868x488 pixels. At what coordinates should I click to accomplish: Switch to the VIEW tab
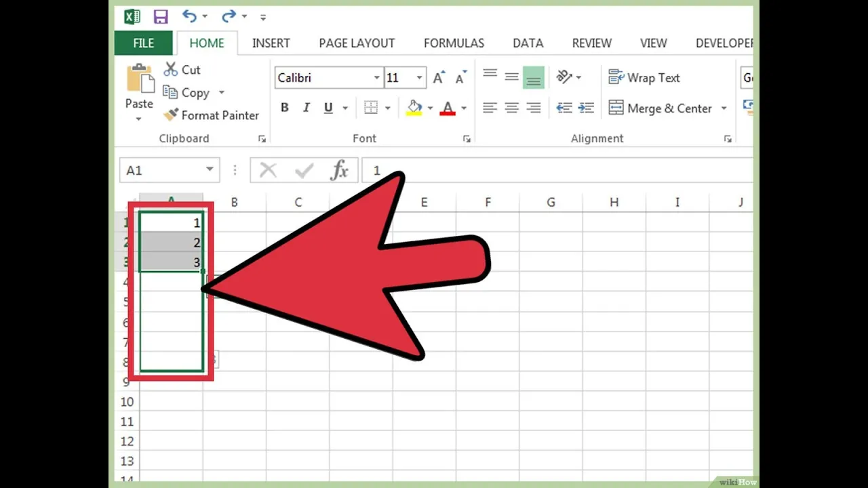(653, 43)
